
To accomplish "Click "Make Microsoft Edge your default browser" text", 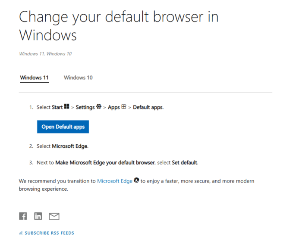I will [105, 162].
